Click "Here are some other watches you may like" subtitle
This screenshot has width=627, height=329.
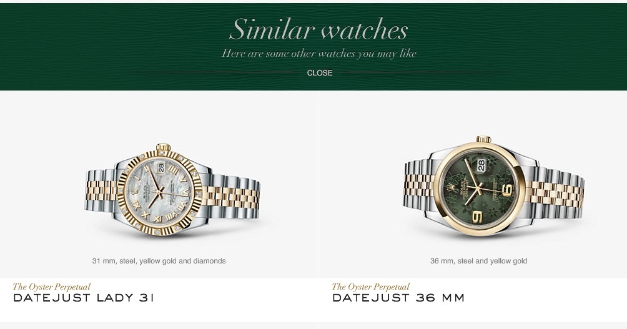click(319, 53)
